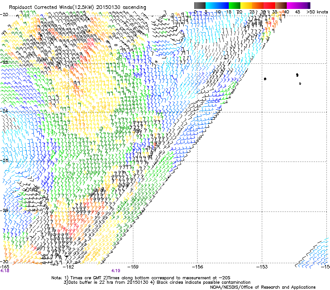Image resolution: width=330 pixels, height=290 pixels.
Task: Click the magenta 40-45 knots legend swatch
Action: point(293,5)
